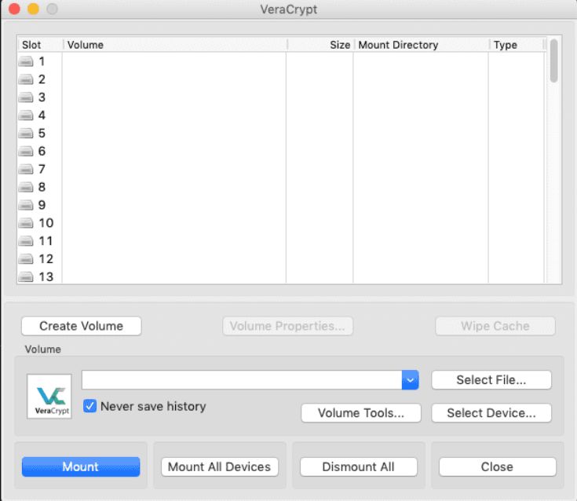Click the Type column header
Viewport: 577px width, 501px height.
point(517,45)
